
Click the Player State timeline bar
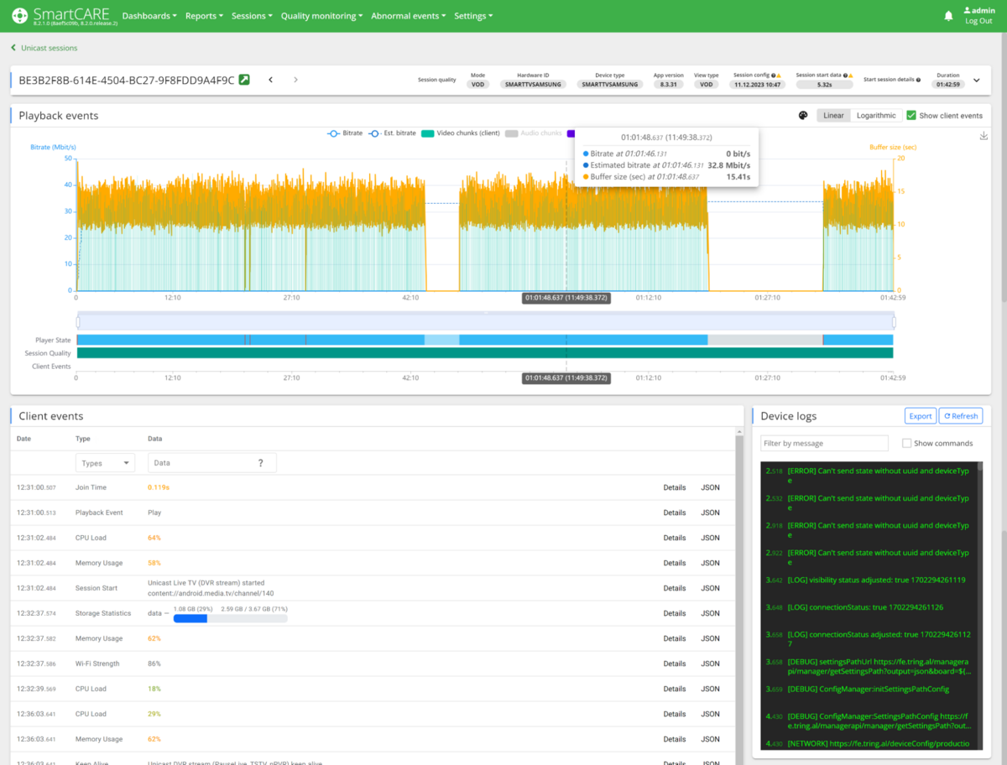click(x=485, y=340)
